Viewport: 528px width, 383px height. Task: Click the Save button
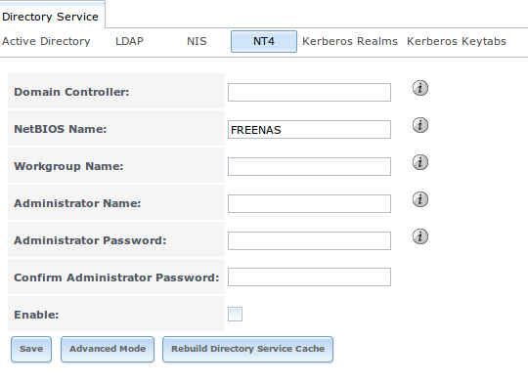pyautogui.click(x=31, y=349)
